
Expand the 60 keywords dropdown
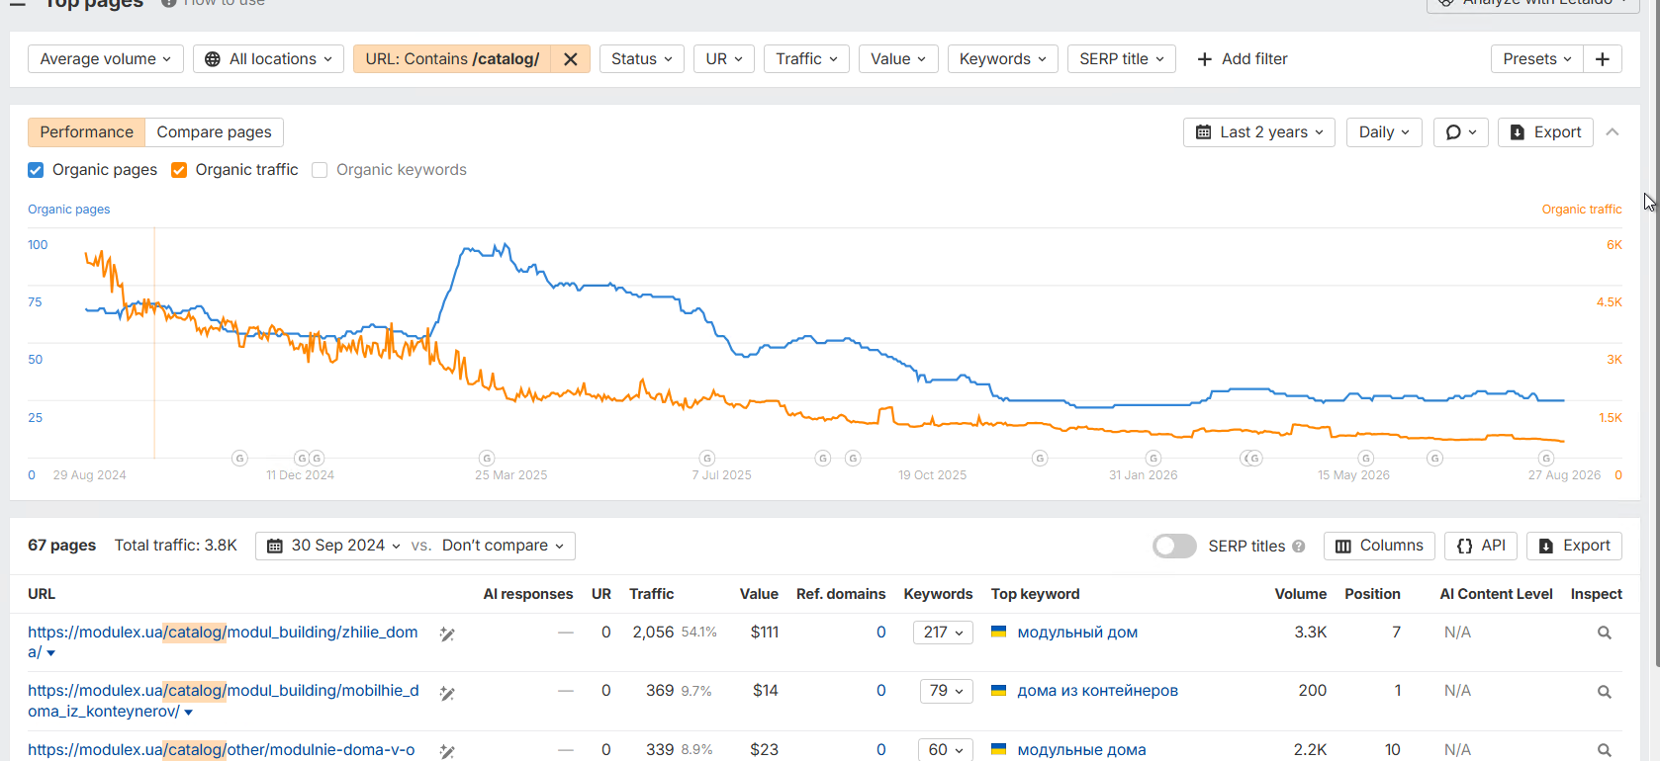pyautogui.click(x=946, y=750)
